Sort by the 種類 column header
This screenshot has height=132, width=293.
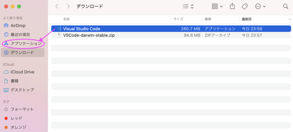click(208, 19)
